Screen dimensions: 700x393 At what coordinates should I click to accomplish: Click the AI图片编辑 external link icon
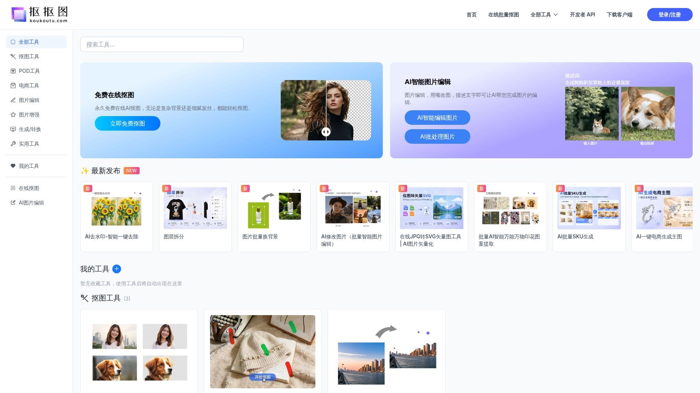(13, 203)
